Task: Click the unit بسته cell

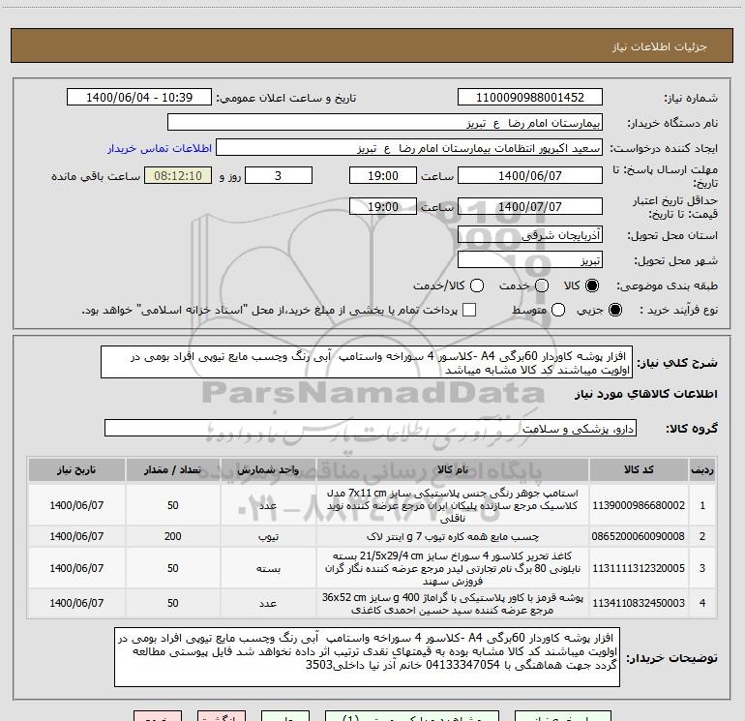Action: 268,568
